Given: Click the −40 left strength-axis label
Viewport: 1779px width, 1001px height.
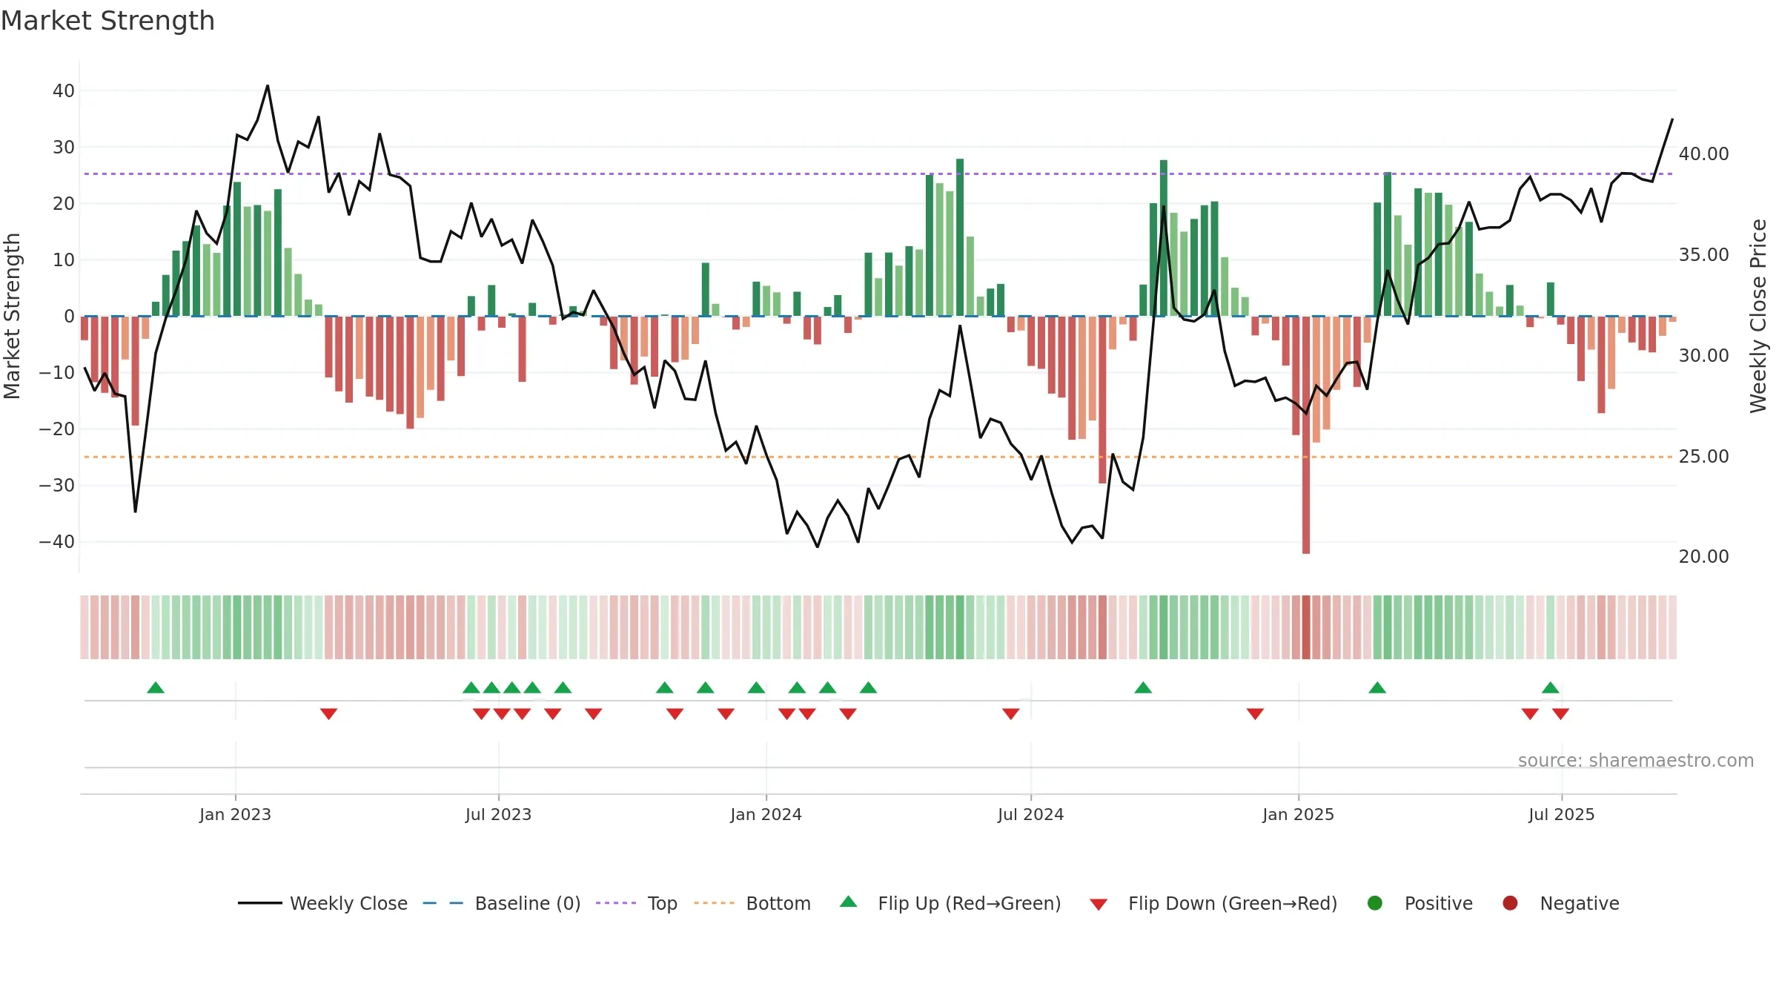Looking at the screenshot, I should tap(57, 541).
